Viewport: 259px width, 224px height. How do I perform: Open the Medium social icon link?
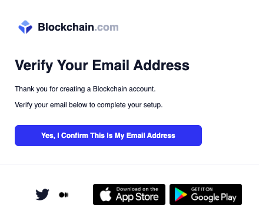coord(64,195)
